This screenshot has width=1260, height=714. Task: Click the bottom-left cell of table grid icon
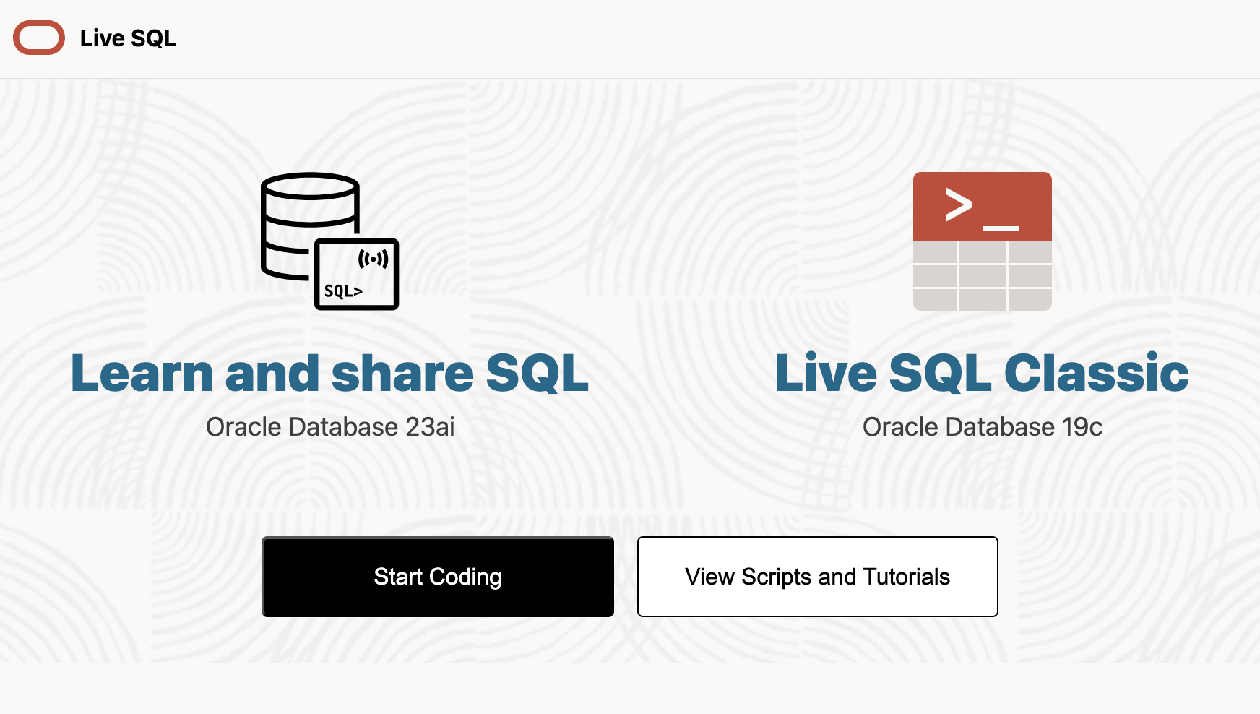click(x=935, y=300)
